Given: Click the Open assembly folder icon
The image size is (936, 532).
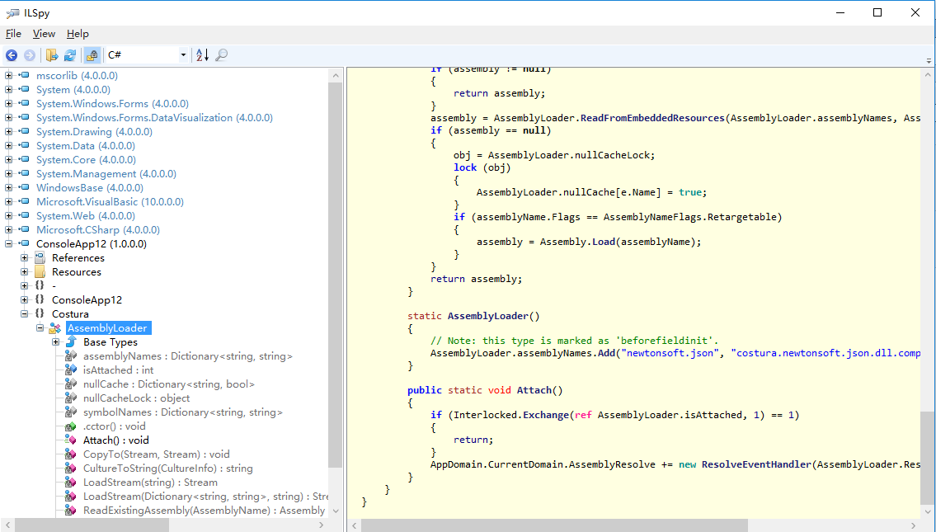Looking at the screenshot, I should click(x=52, y=55).
